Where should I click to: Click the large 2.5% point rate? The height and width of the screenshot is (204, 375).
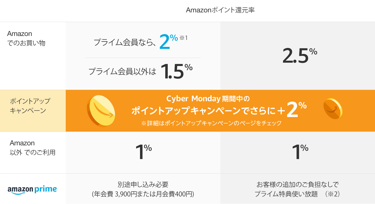[299, 56]
